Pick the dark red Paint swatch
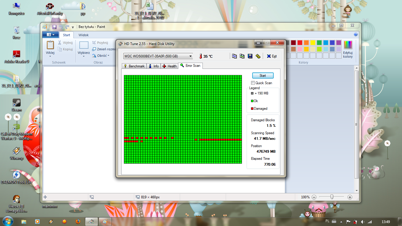This screenshot has width=402, height=226. point(293,43)
